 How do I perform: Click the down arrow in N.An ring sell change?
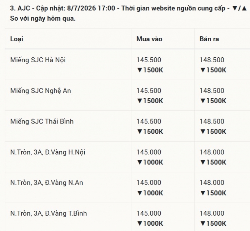point(202,193)
